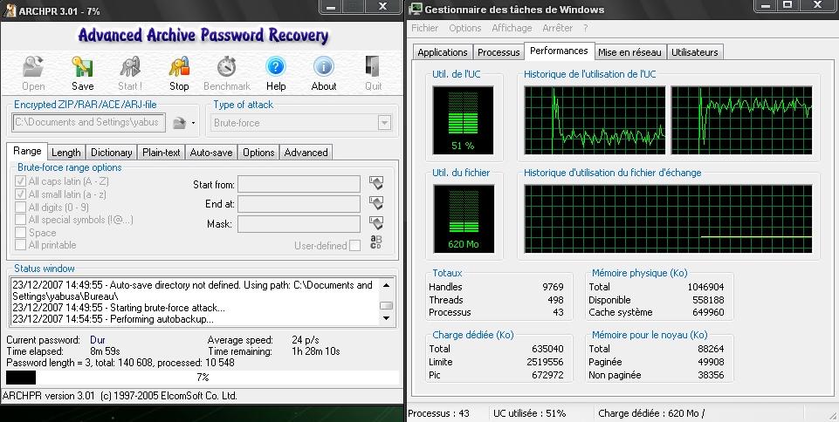Click the ARCHPR title bar app icon
Viewport: 839px width, 422px height.
10,10
